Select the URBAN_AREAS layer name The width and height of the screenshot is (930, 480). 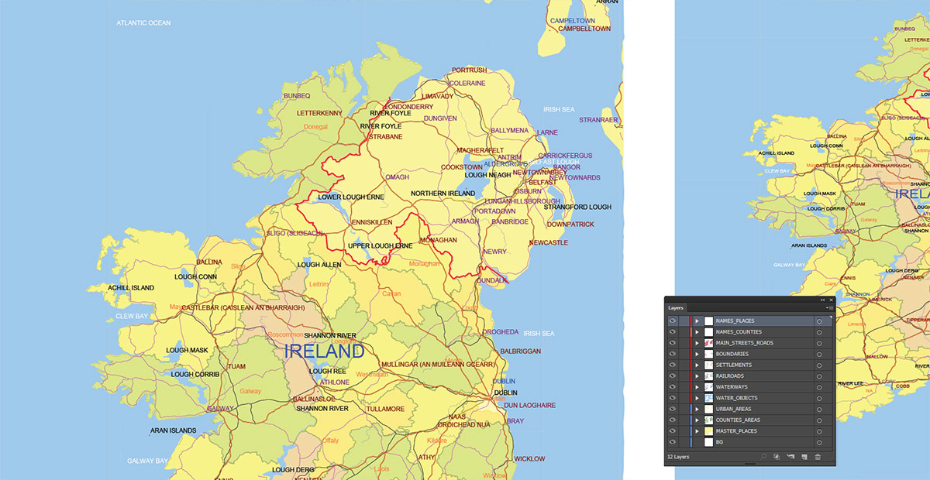pyautogui.click(x=733, y=409)
